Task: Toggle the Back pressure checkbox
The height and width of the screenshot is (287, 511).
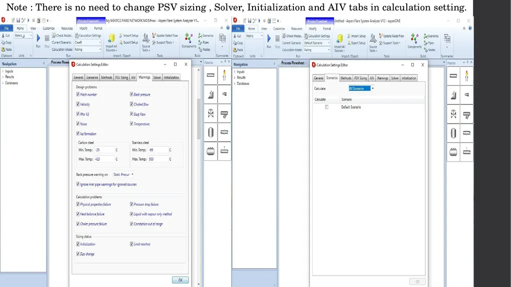Action: pyautogui.click(x=131, y=94)
